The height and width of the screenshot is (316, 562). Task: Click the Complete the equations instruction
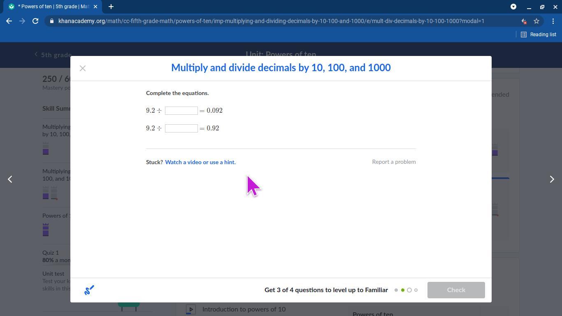pyautogui.click(x=177, y=93)
